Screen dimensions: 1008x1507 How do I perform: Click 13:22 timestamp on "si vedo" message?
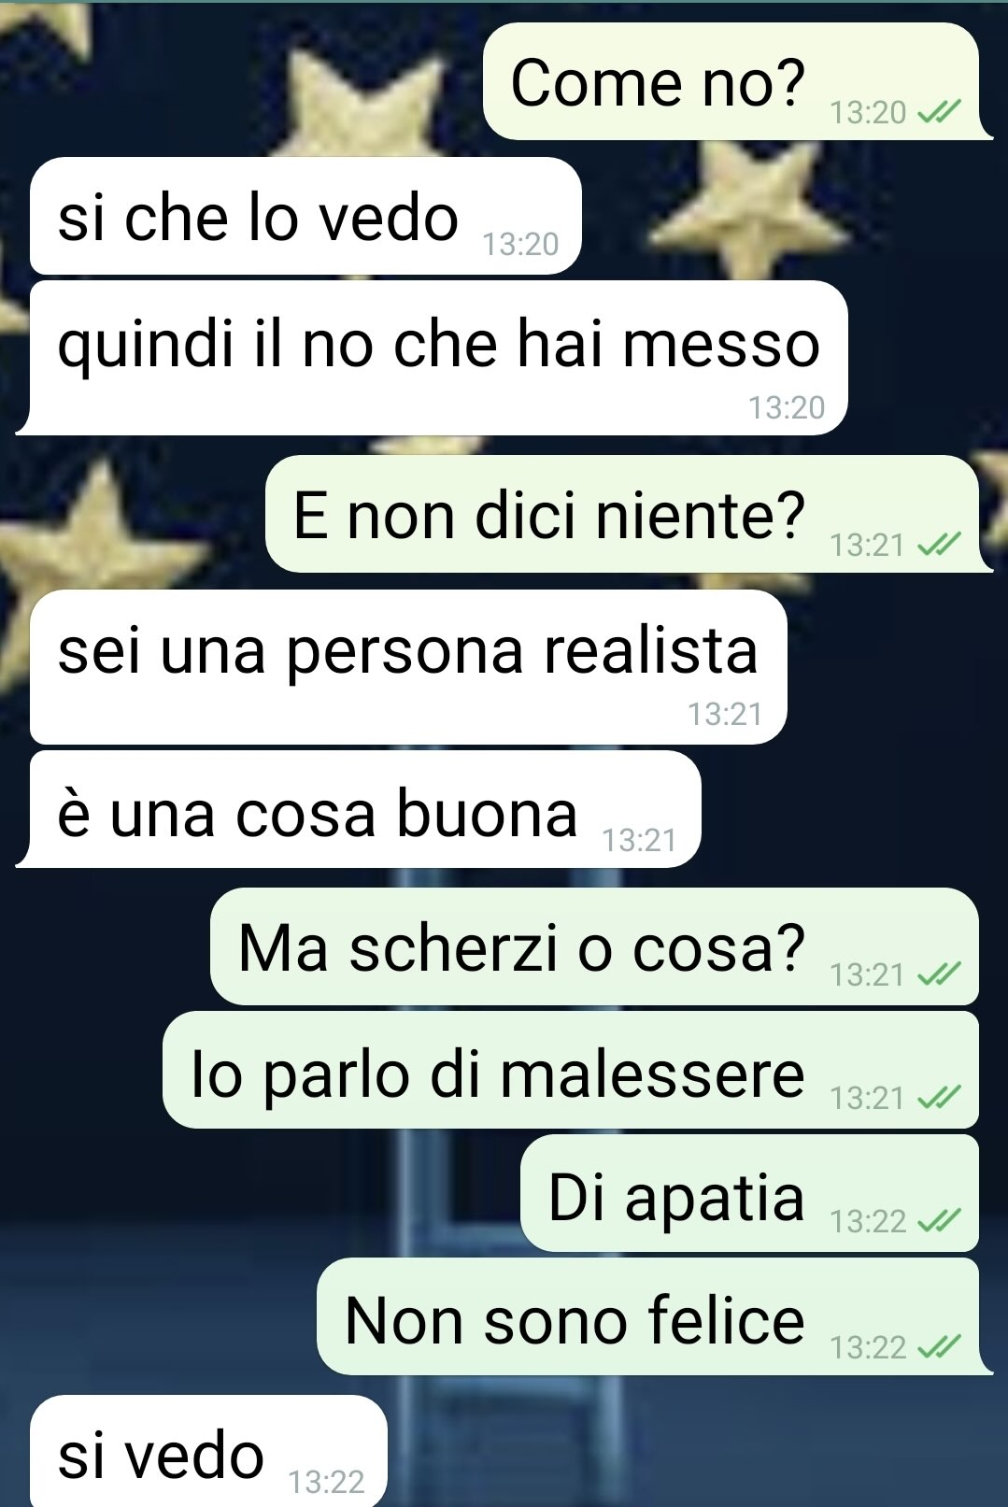[x=326, y=1483]
